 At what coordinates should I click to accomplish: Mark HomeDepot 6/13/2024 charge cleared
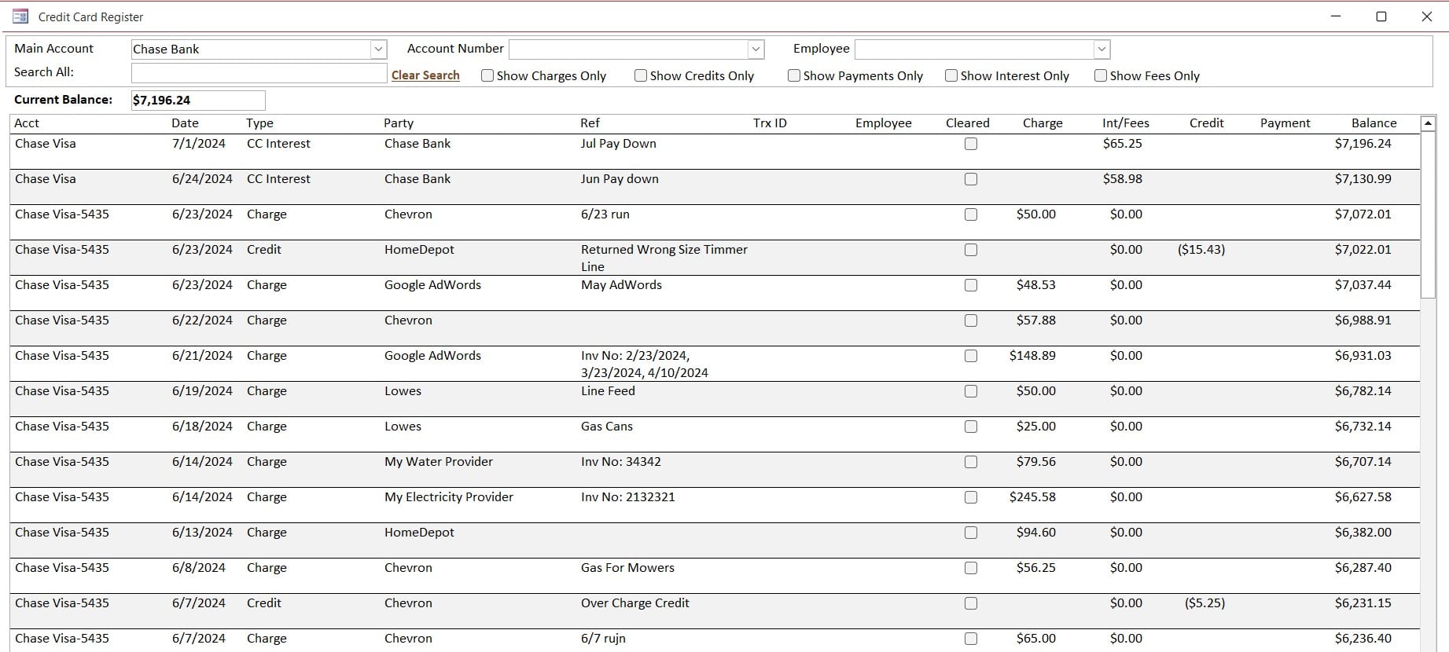[x=971, y=533]
